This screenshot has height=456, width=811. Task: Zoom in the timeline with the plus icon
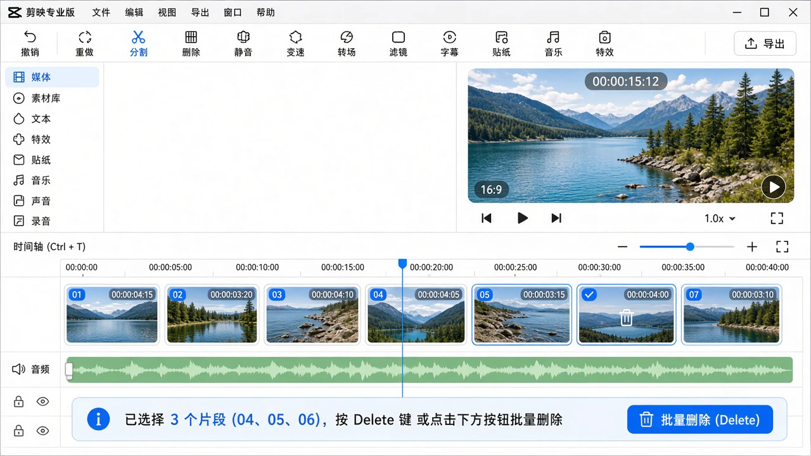752,246
